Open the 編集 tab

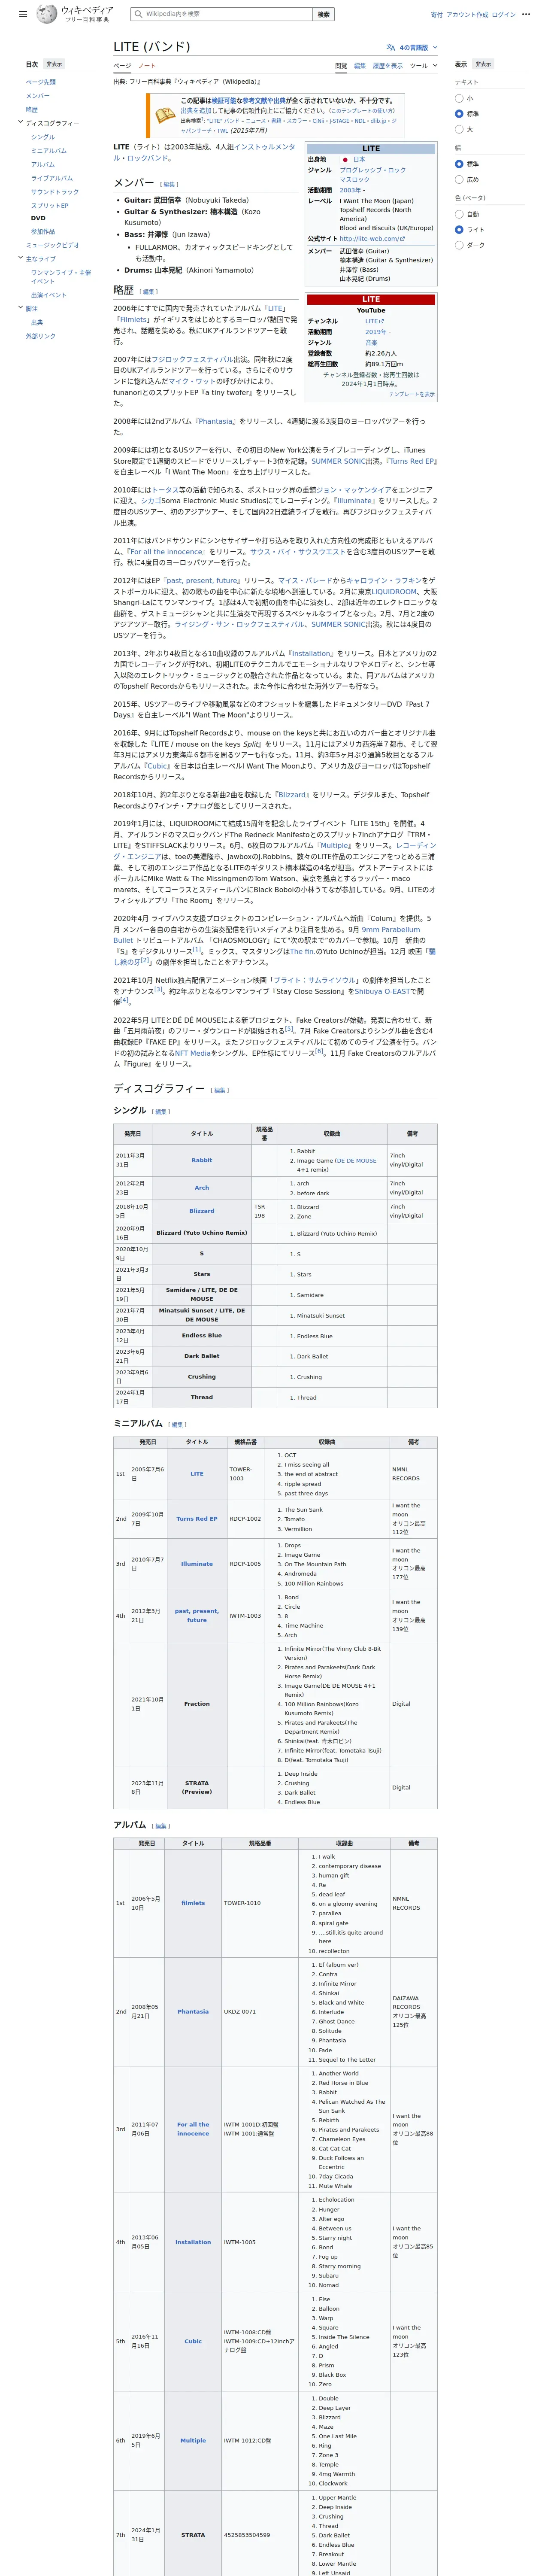pos(360,66)
